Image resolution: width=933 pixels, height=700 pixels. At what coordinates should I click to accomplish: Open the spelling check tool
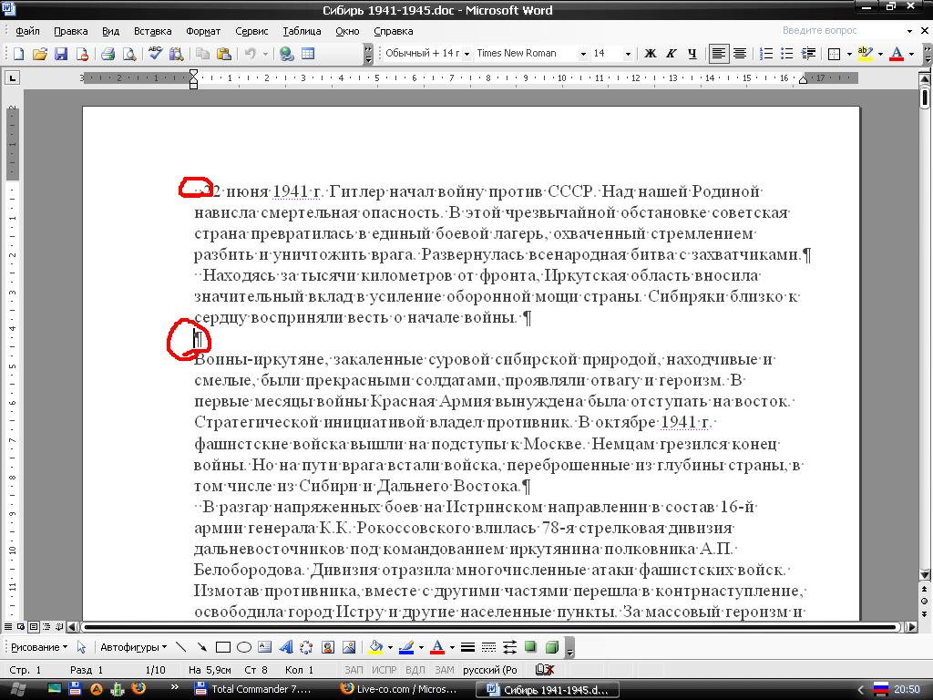pos(155,54)
